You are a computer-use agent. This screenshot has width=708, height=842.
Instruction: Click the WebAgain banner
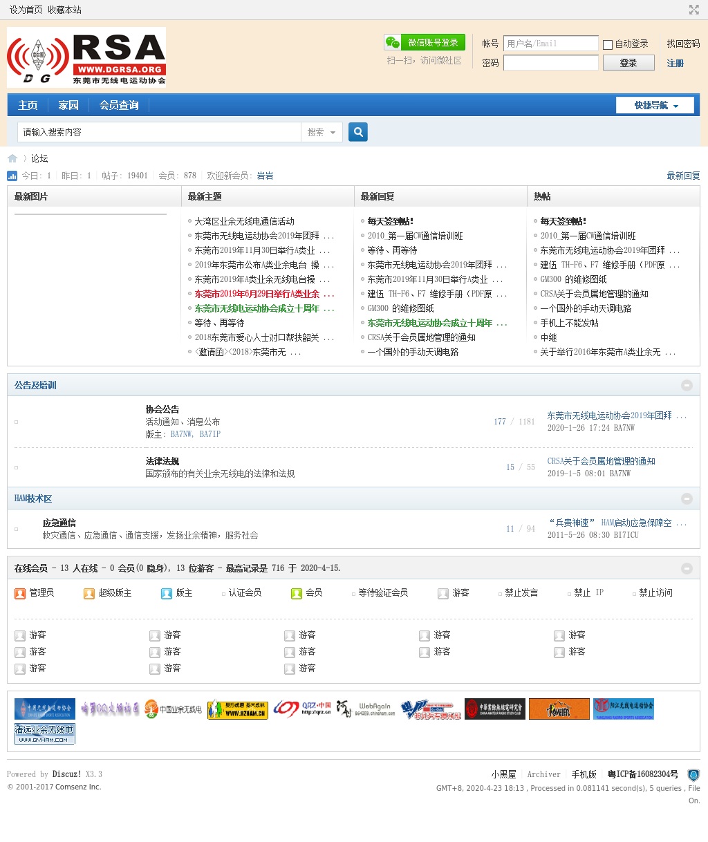366,709
